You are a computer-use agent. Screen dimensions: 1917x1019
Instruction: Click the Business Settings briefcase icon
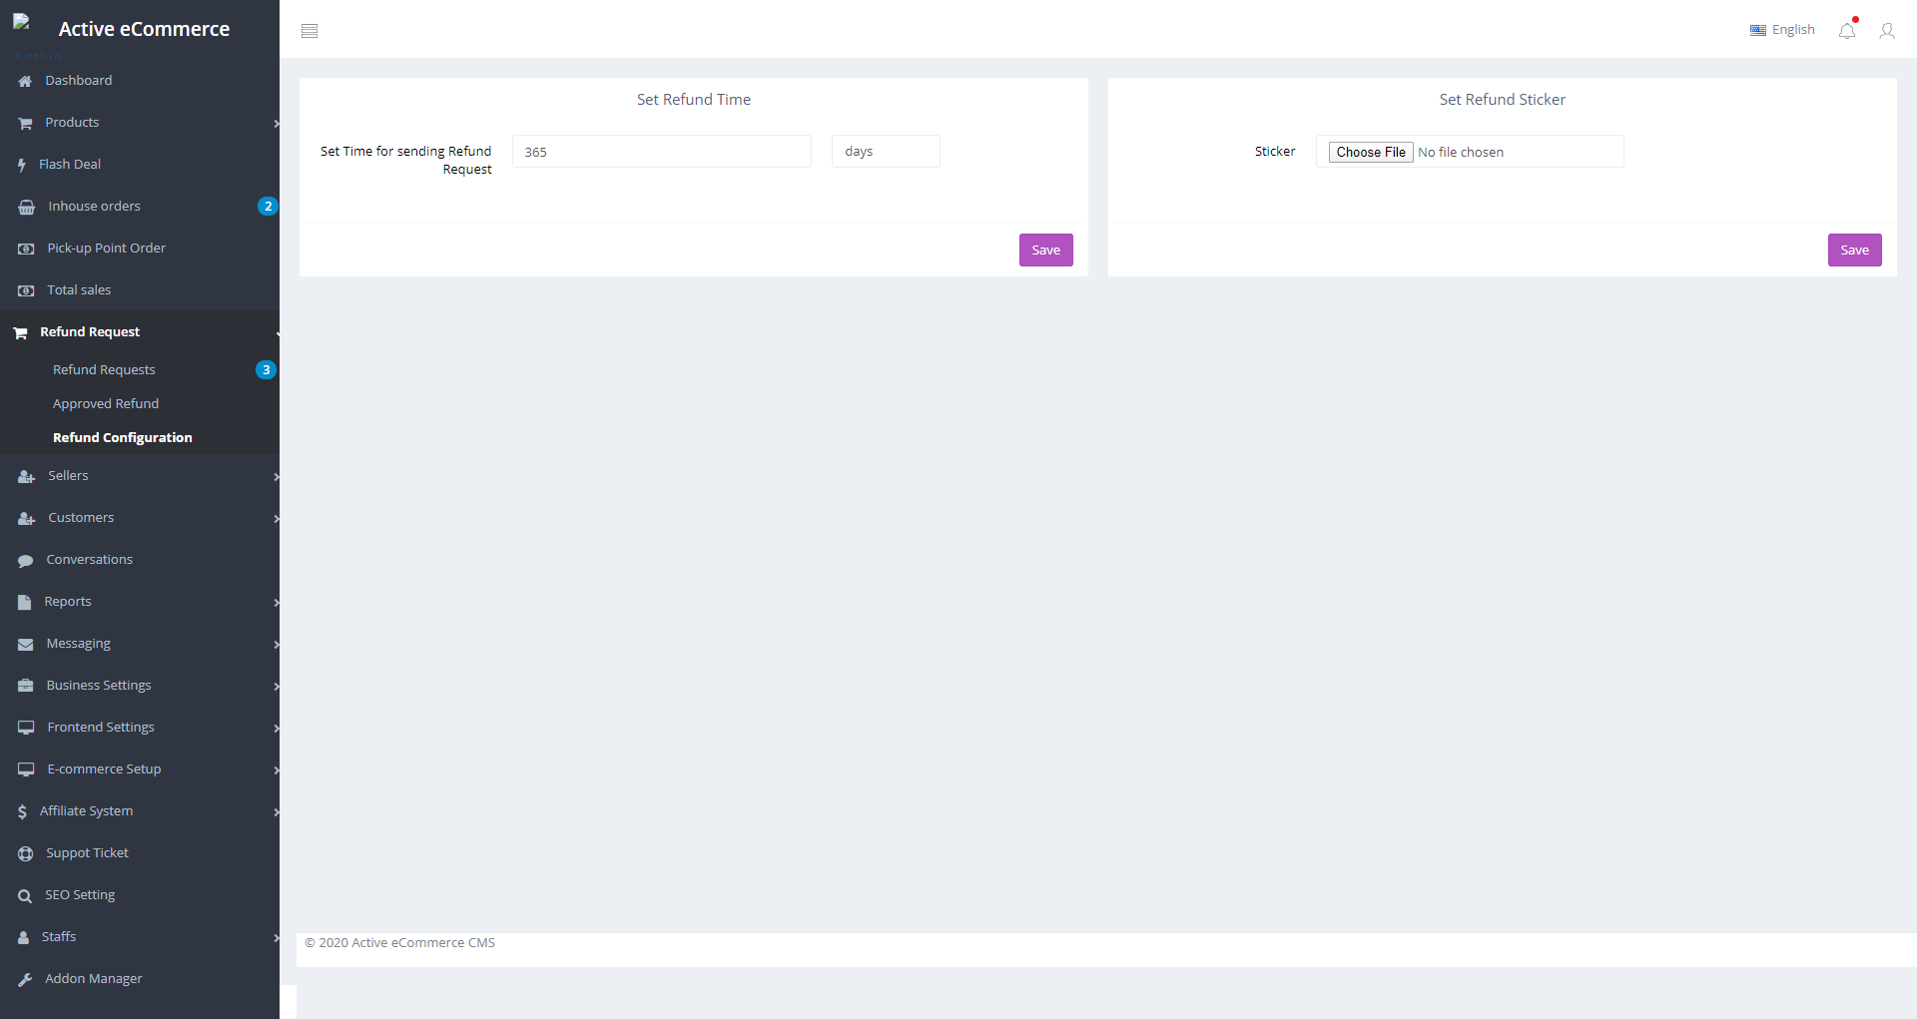coord(26,686)
